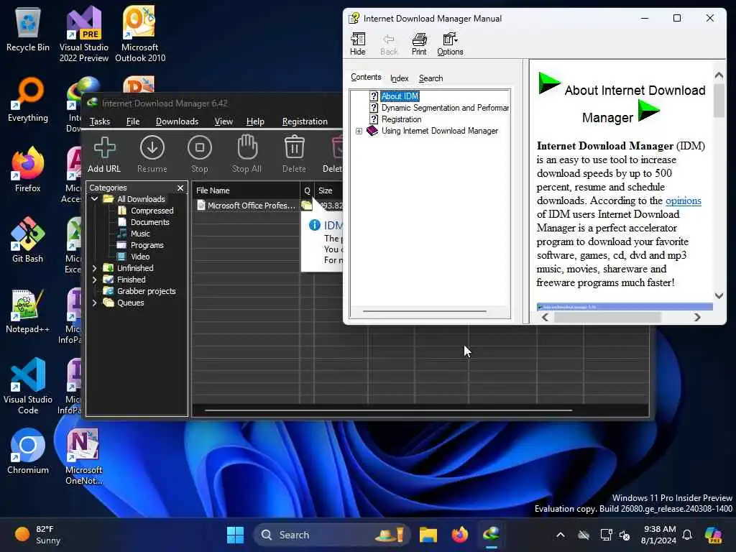Screen dimensions: 736x552
Task: Click Print in the manual toolbar
Action: click(x=419, y=44)
